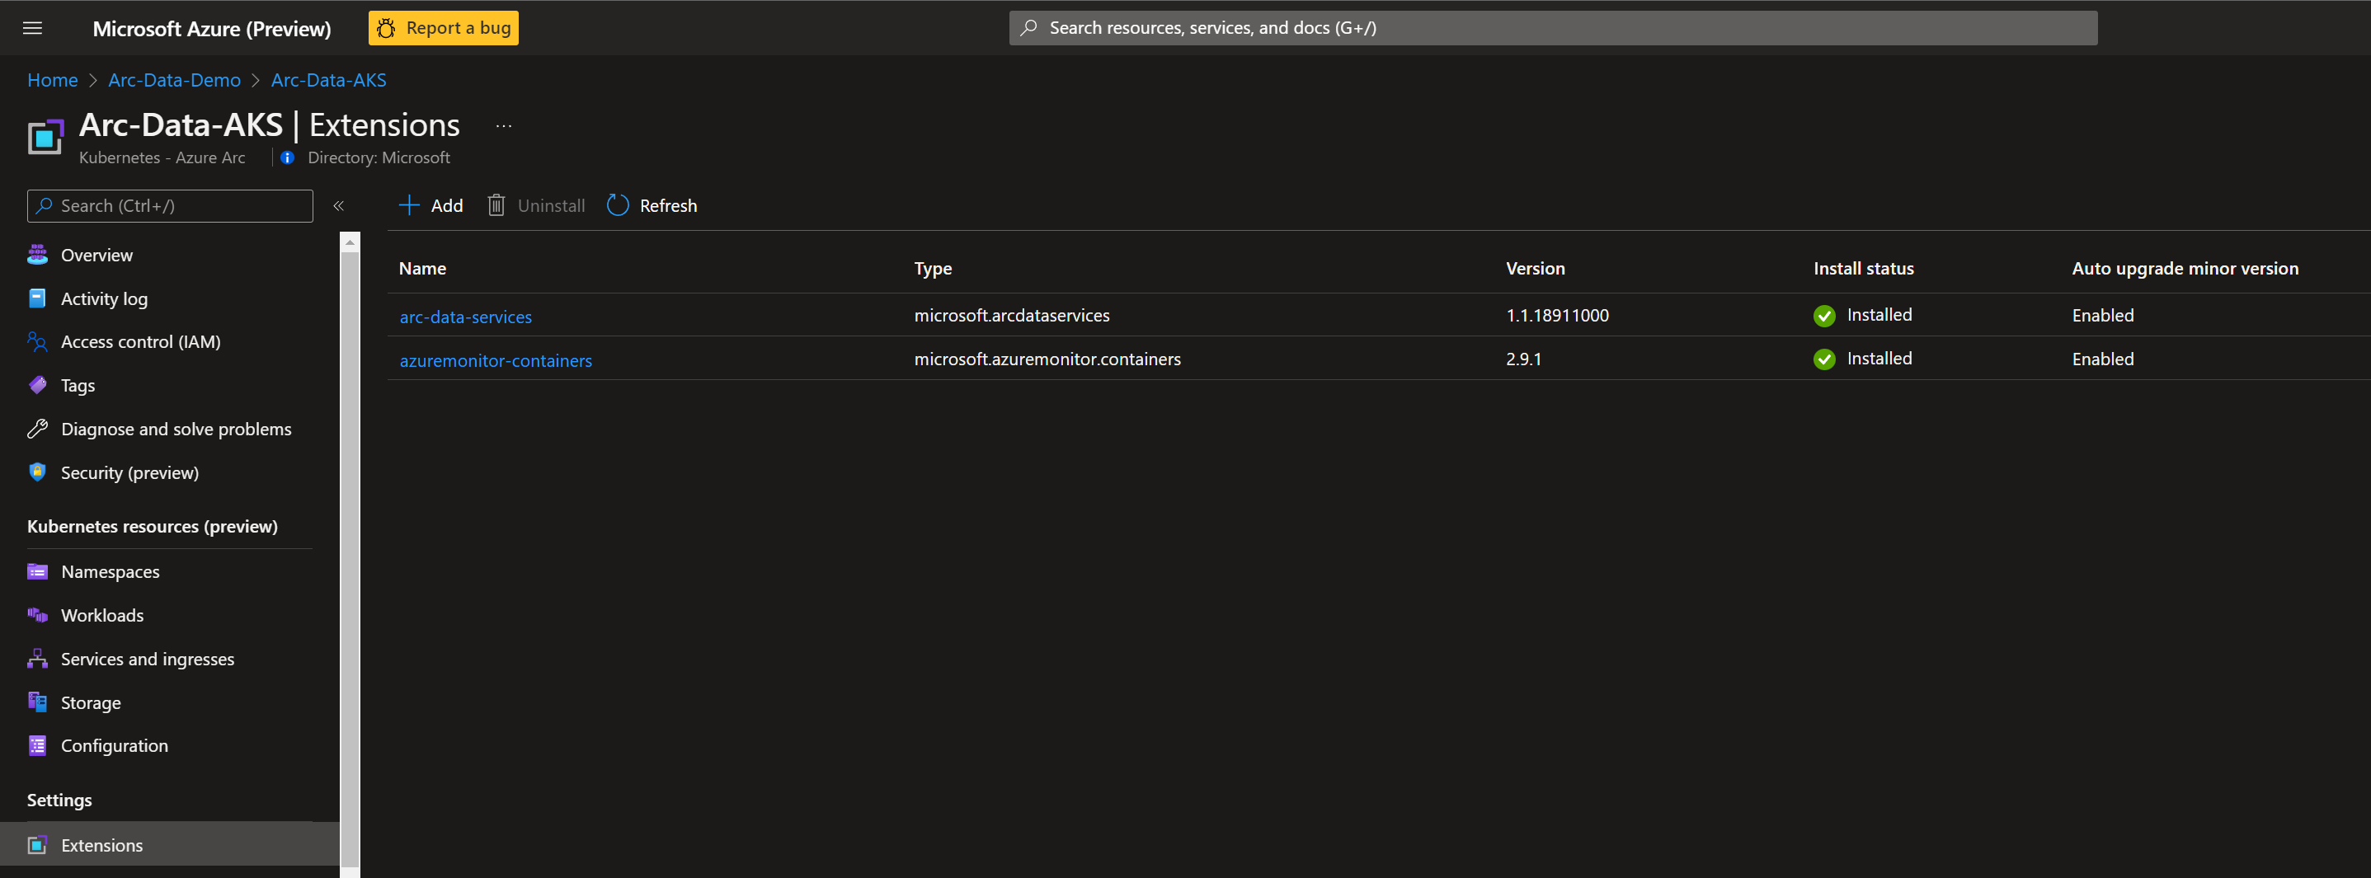Open the azuremonitor-containers extension link
The height and width of the screenshot is (878, 2371).
(495, 361)
